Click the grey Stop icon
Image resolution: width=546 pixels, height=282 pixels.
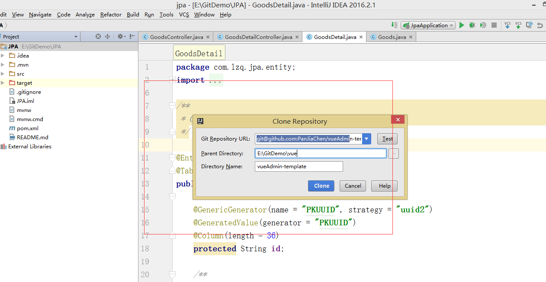tap(494, 25)
